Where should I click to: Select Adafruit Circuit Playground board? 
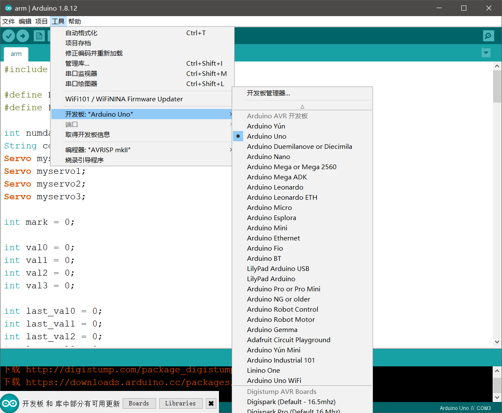click(x=302, y=340)
